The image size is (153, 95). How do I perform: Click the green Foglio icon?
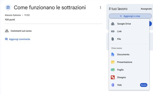coord(113,70)
